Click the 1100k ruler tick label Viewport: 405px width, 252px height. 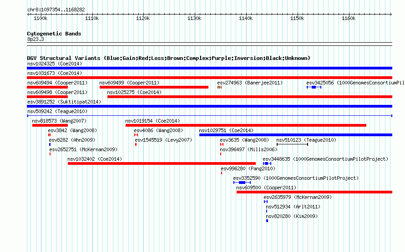[x=40, y=19]
